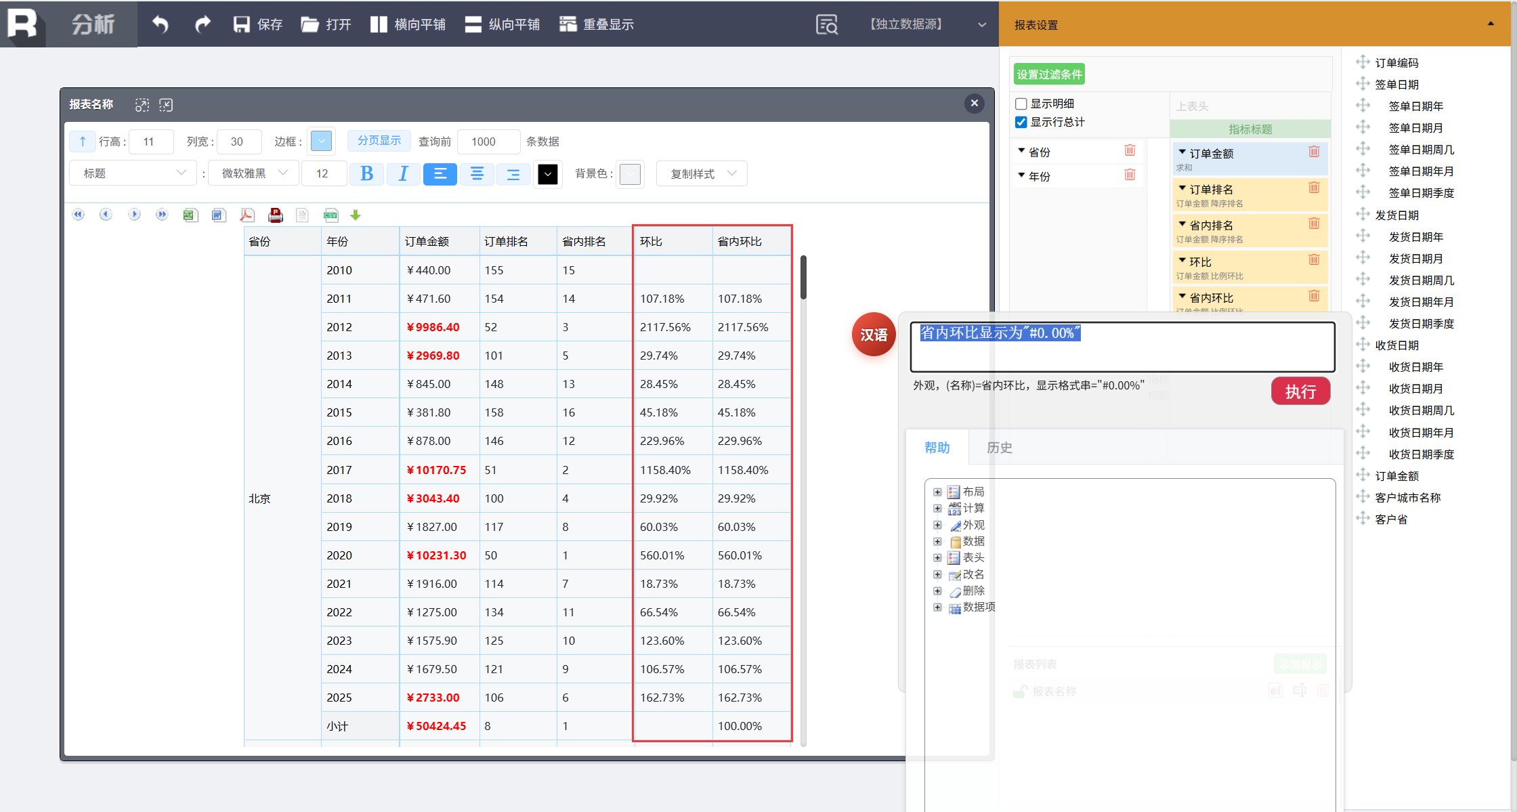The width and height of the screenshot is (1517, 812).
Task: Click the green download arrow icon
Action: 356,215
